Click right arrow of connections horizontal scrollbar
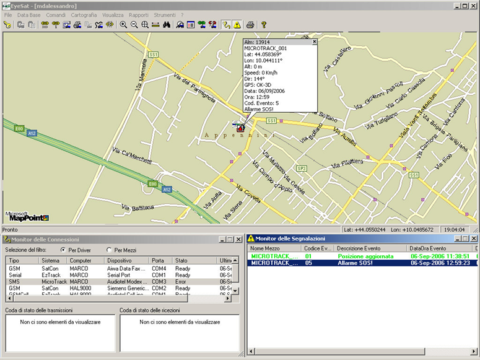The height and width of the screenshot is (360, 480). tap(227, 298)
